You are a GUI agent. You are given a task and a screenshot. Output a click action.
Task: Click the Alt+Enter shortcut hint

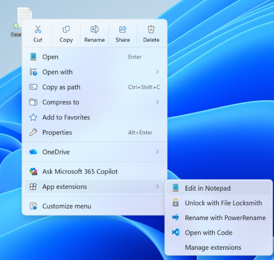pos(140,133)
